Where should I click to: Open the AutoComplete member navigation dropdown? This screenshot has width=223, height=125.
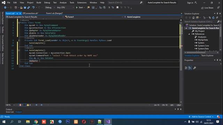coord(153,17)
